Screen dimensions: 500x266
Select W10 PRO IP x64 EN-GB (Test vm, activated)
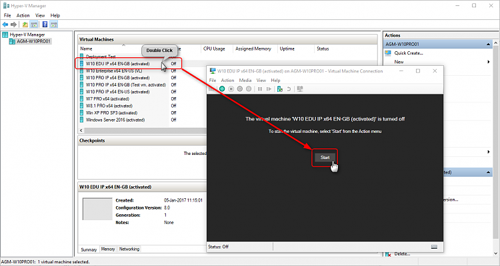coord(125,85)
